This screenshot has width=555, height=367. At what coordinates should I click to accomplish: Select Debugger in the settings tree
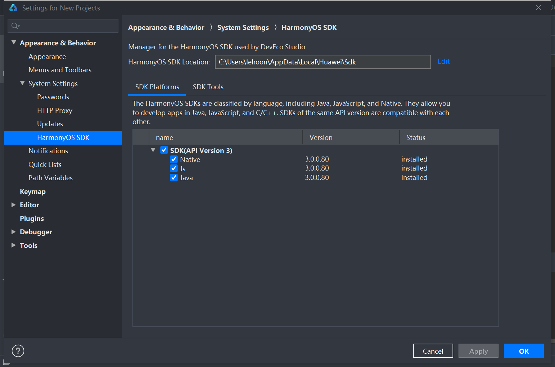pyautogui.click(x=36, y=232)
